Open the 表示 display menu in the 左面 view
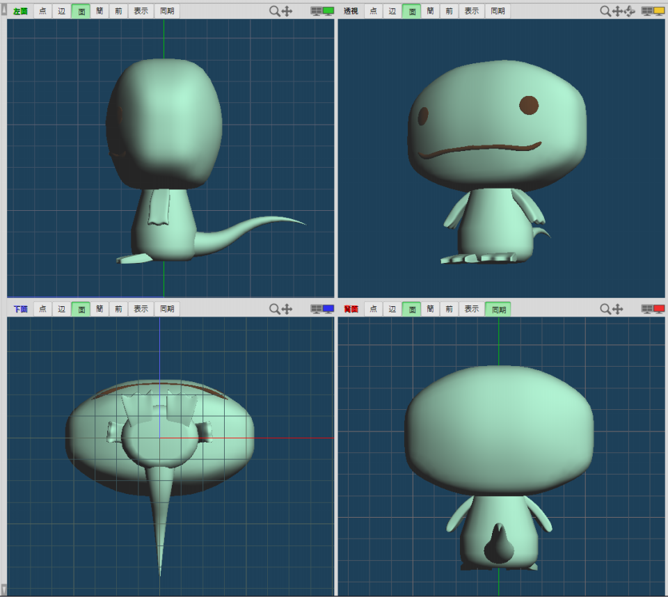This screenshot has width=668, height=597. click(141, 11)
